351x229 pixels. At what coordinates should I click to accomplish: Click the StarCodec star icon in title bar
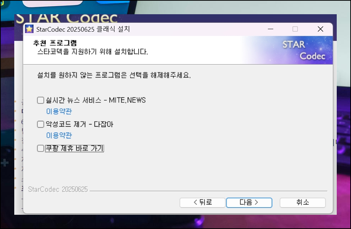29,29
